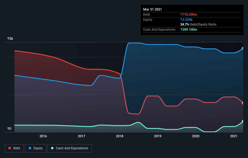
Task: Click the 34.7% Debt/Equity Ratio text
Action: 198,24
